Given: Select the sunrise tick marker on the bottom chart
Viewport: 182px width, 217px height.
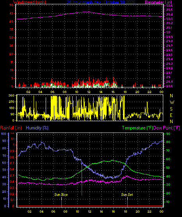Looking at the screenshot, I should (x=61, y=202).
